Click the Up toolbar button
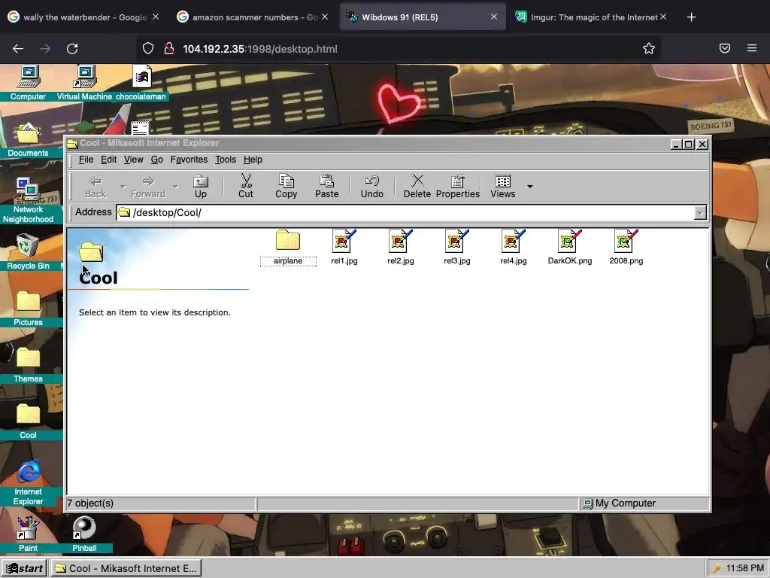770x578 pixels. pos(200,187)
